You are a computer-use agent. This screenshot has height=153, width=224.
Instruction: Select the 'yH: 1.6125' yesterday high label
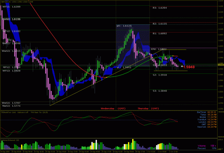click(x=124, y=26)
